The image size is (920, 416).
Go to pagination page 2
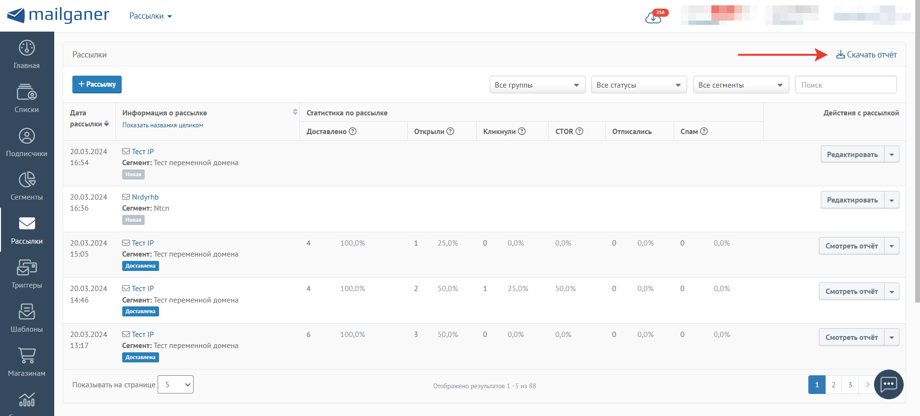(x=834, y=384)
